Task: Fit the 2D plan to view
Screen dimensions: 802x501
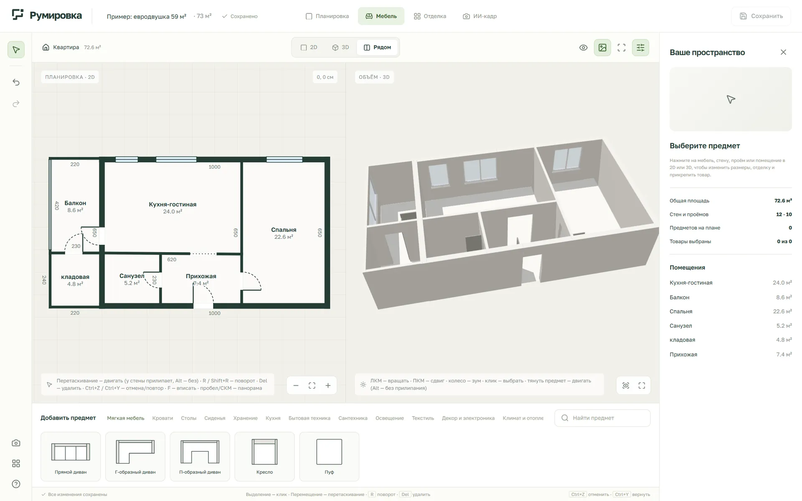Action: pos(312,385)
